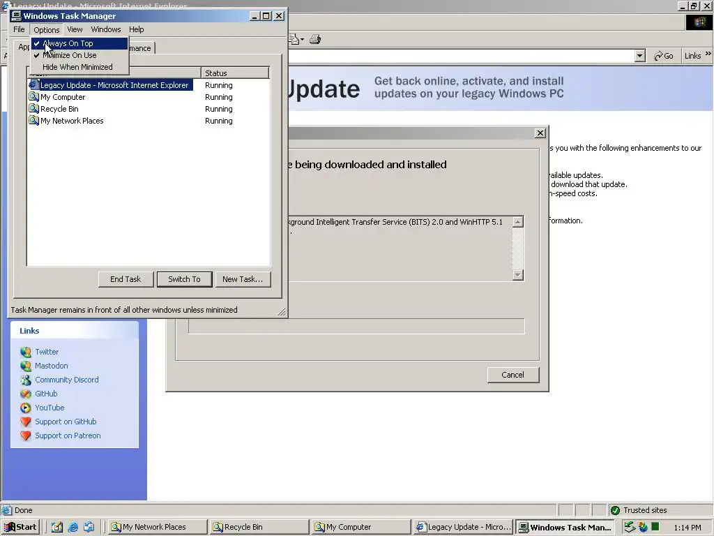Open the Mastodon link in sidebar
Image resolution: width=714 pixels, height=536 pixels.
click(52, 366)
